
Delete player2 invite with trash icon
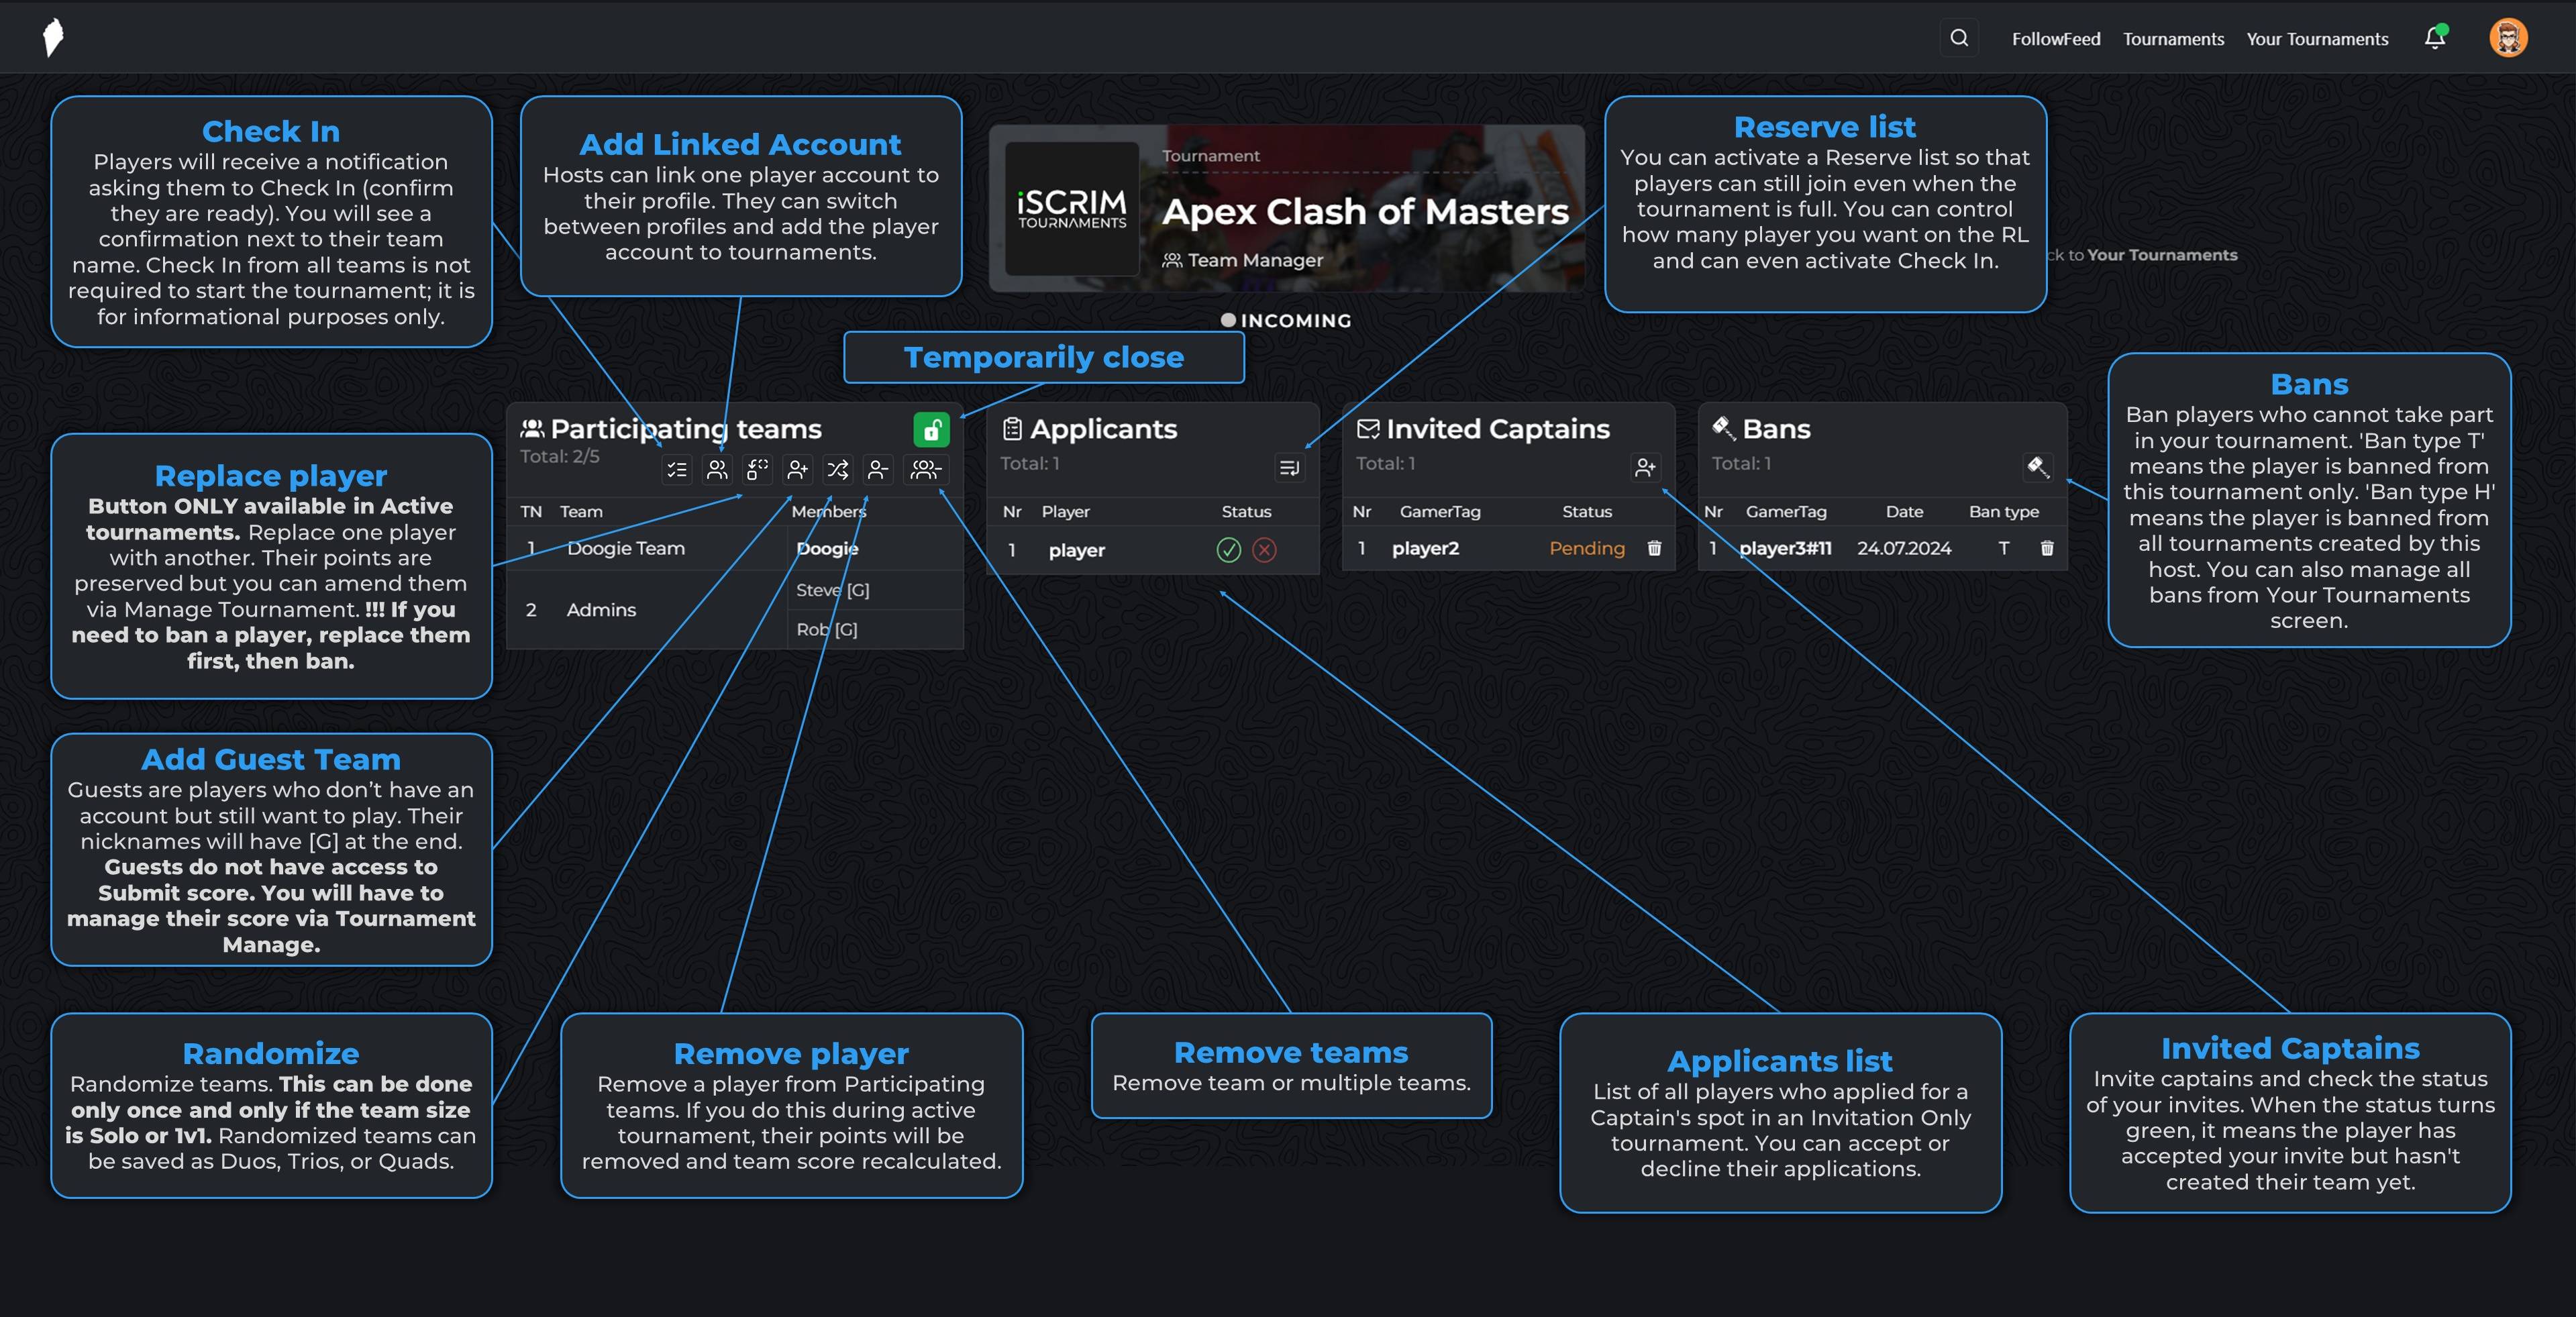(x=1654, y=548)
